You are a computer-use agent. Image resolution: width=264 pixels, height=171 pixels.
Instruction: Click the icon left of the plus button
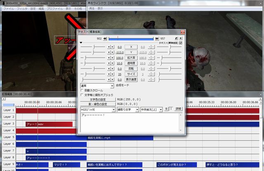coord(176,38)
